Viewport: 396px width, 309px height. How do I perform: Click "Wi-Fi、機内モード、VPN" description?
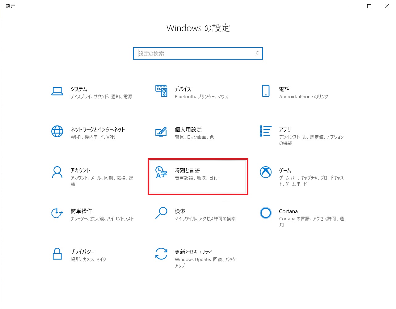[93, 137]
